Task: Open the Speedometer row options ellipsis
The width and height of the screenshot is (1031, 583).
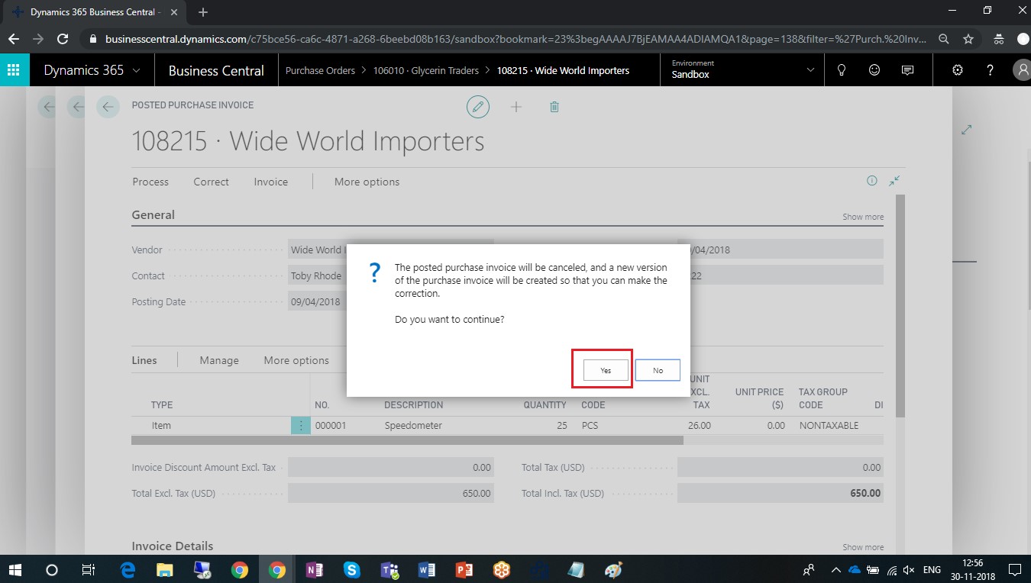Action: pyautogui.click(x=301, y=426)
